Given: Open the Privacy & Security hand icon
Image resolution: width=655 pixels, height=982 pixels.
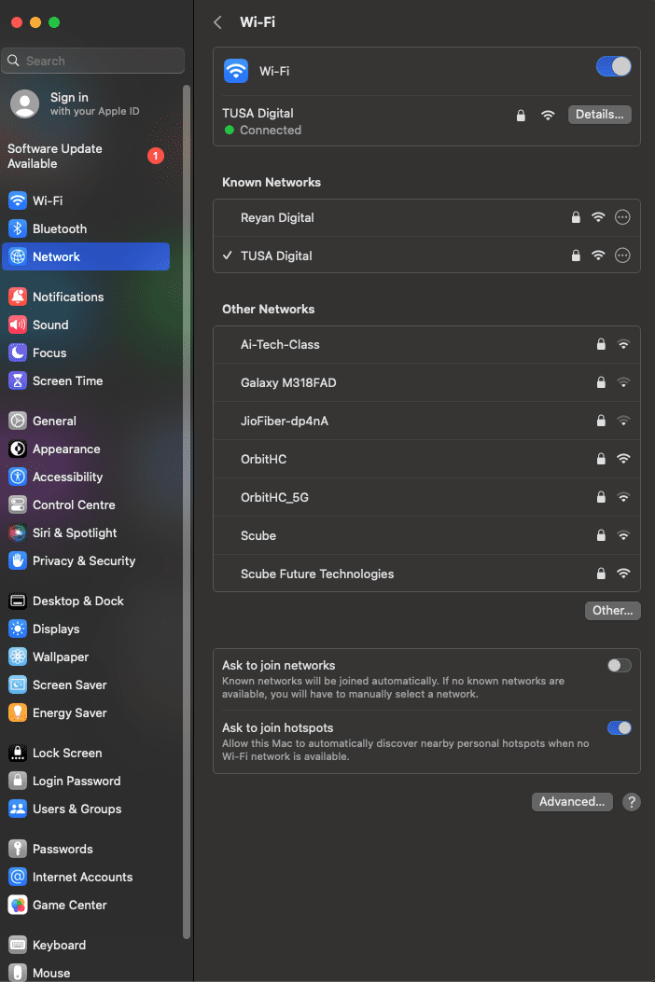Looking at the screenshot, I should coord(18,560).
